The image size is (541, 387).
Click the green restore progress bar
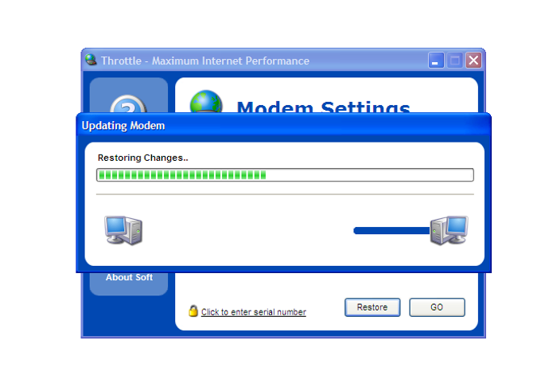(x=285, y=175)
